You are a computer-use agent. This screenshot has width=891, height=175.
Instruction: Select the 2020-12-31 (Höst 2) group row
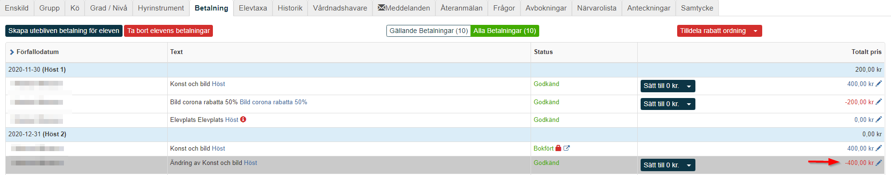445,134
